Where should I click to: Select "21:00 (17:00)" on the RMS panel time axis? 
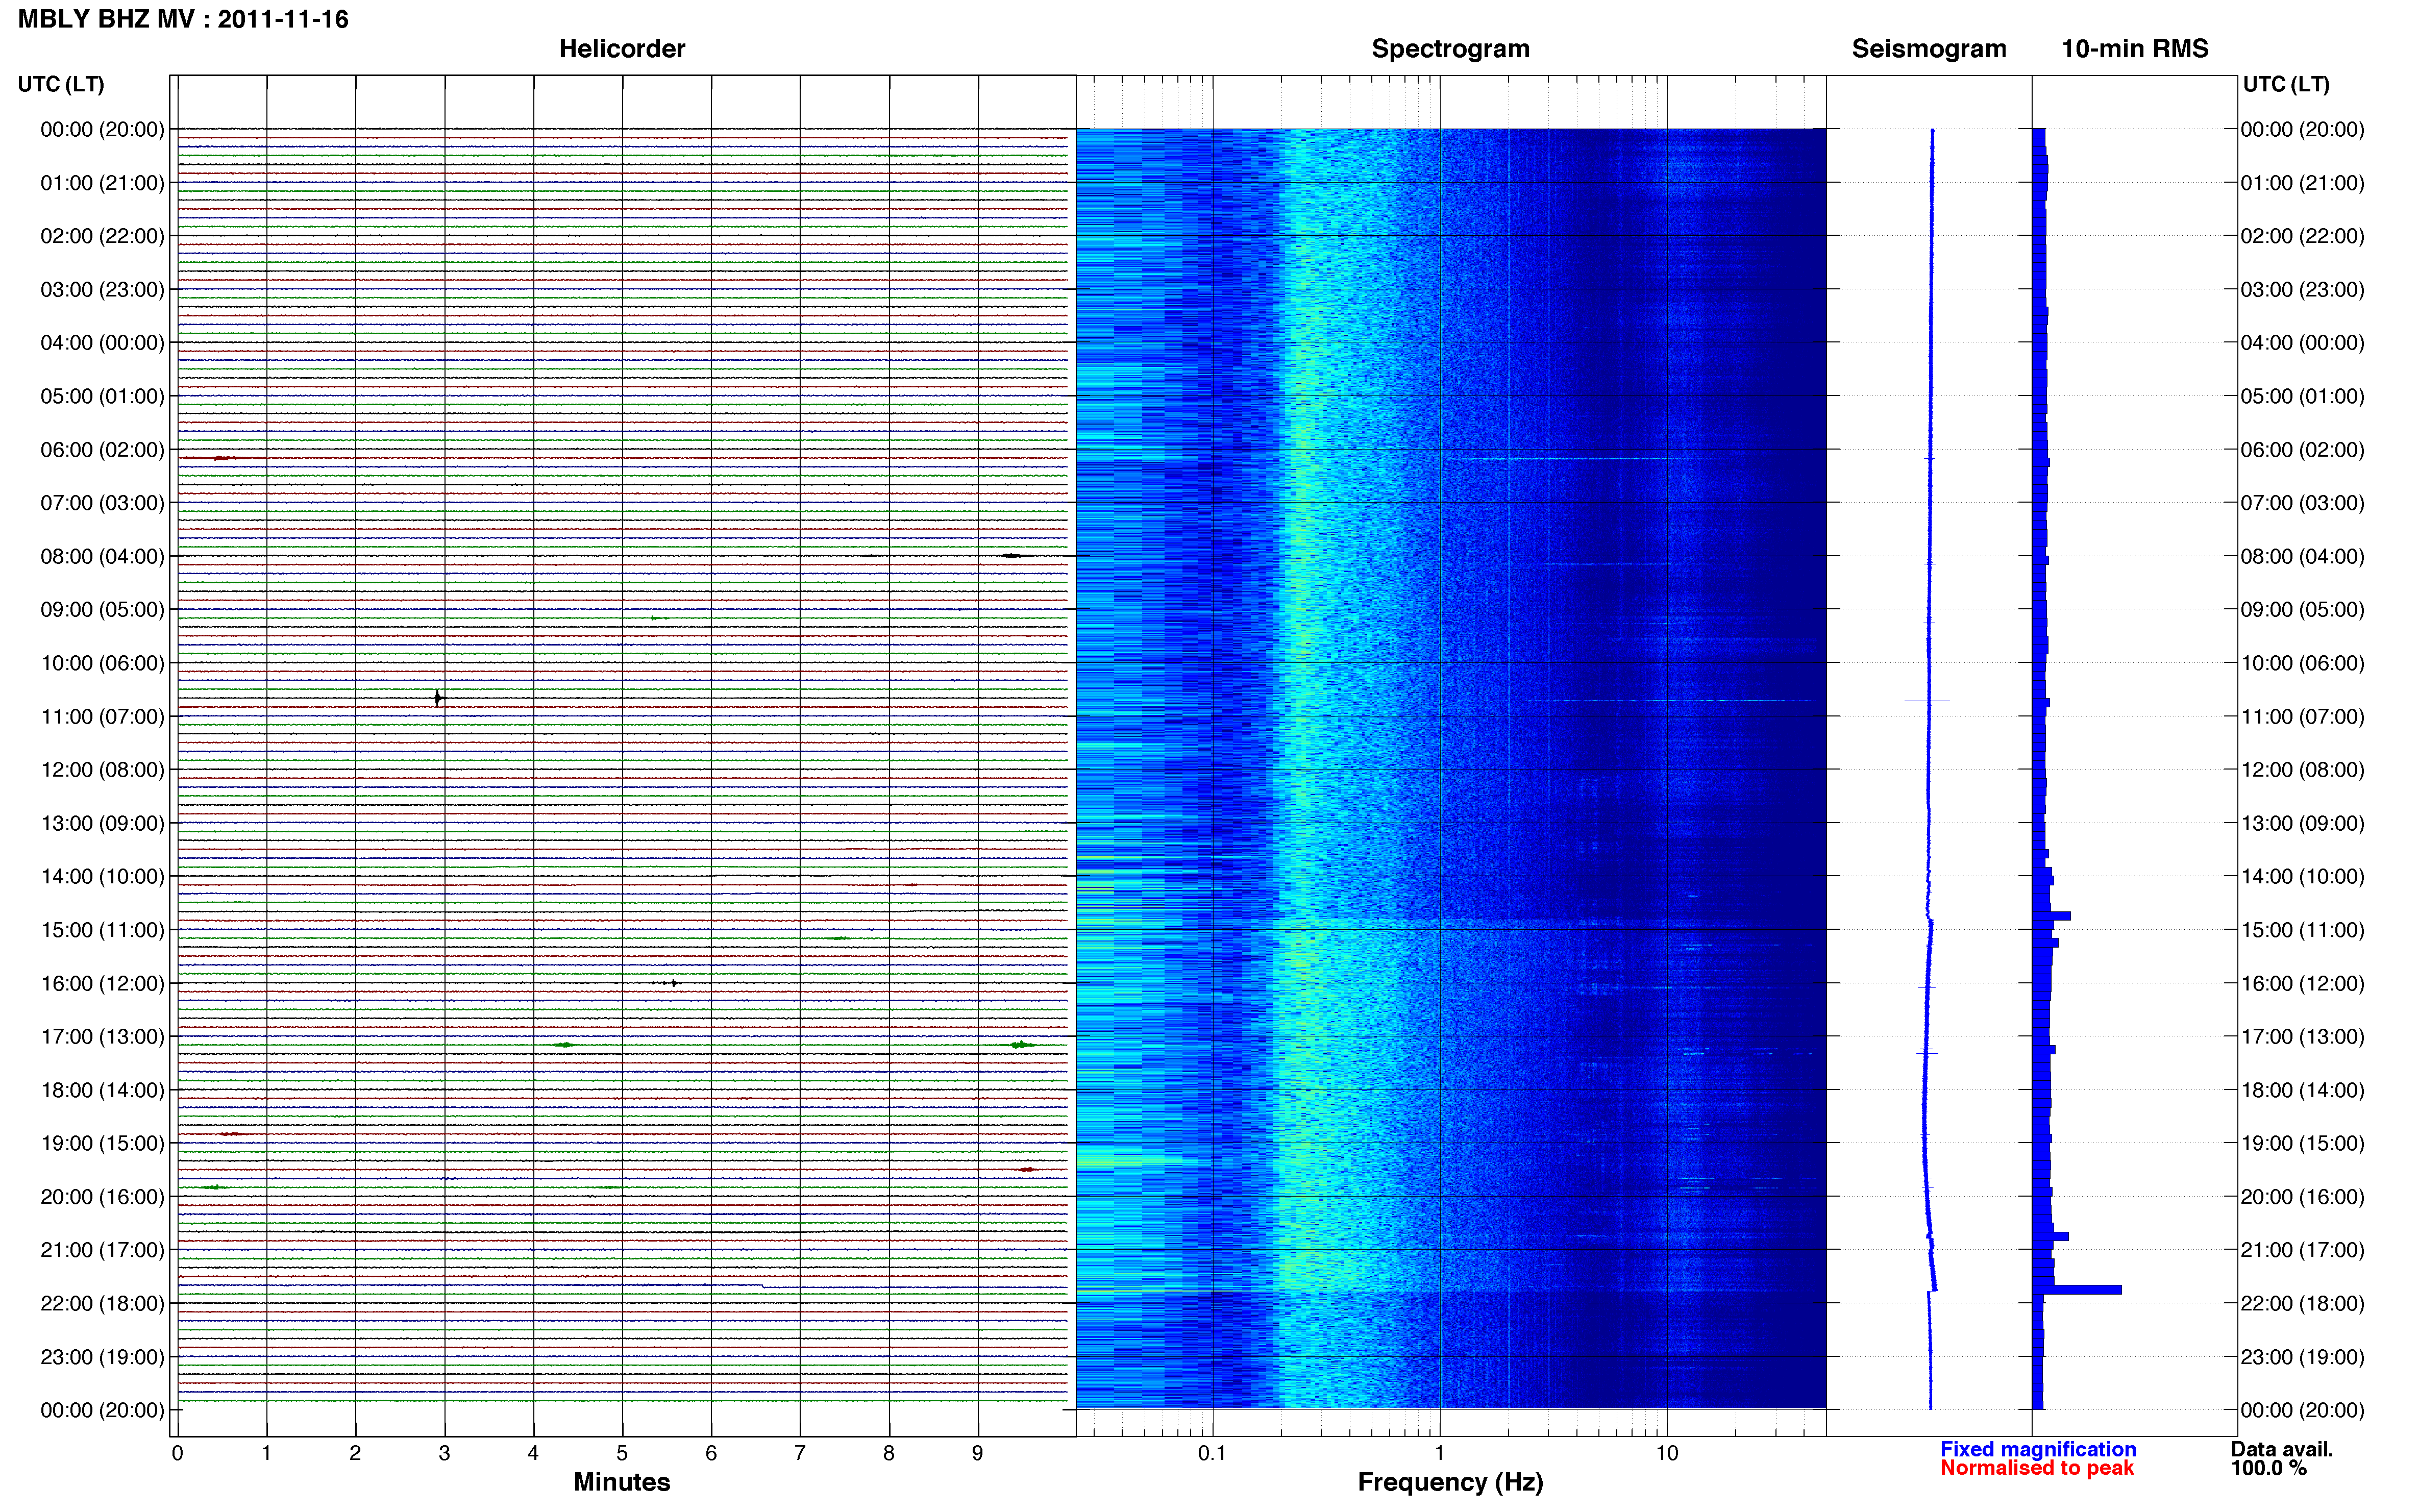click(2302, 1250)
